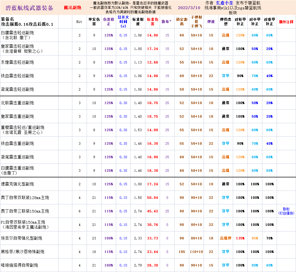
Task: Select the 重樱雷击轻巡/重巡副炮 row name
Action: pos(23,128)
